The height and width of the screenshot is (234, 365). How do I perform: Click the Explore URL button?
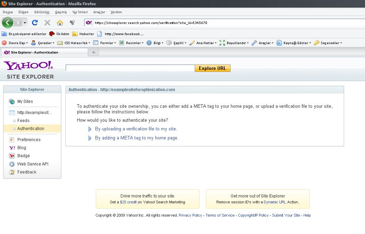tap(212, 68)
